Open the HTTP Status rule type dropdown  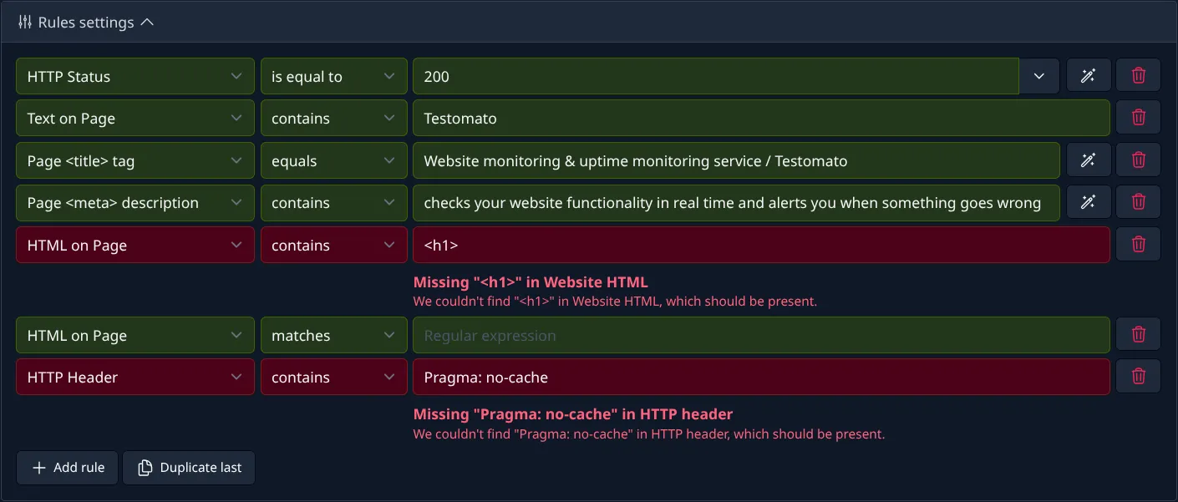point(134,76)
